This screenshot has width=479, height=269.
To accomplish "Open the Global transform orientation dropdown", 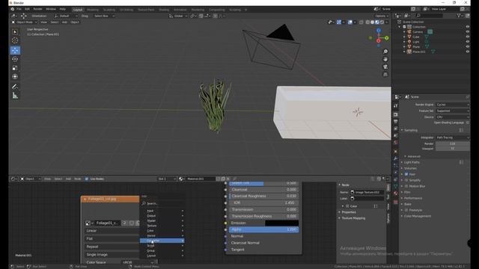I will 178,16.
